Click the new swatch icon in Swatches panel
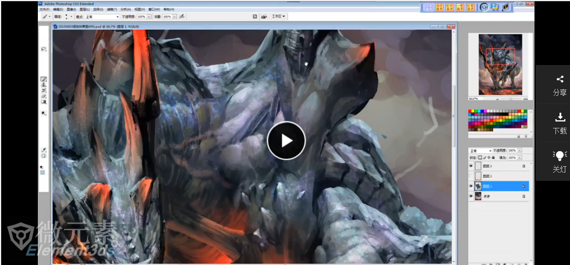 (x=519, y=137)
